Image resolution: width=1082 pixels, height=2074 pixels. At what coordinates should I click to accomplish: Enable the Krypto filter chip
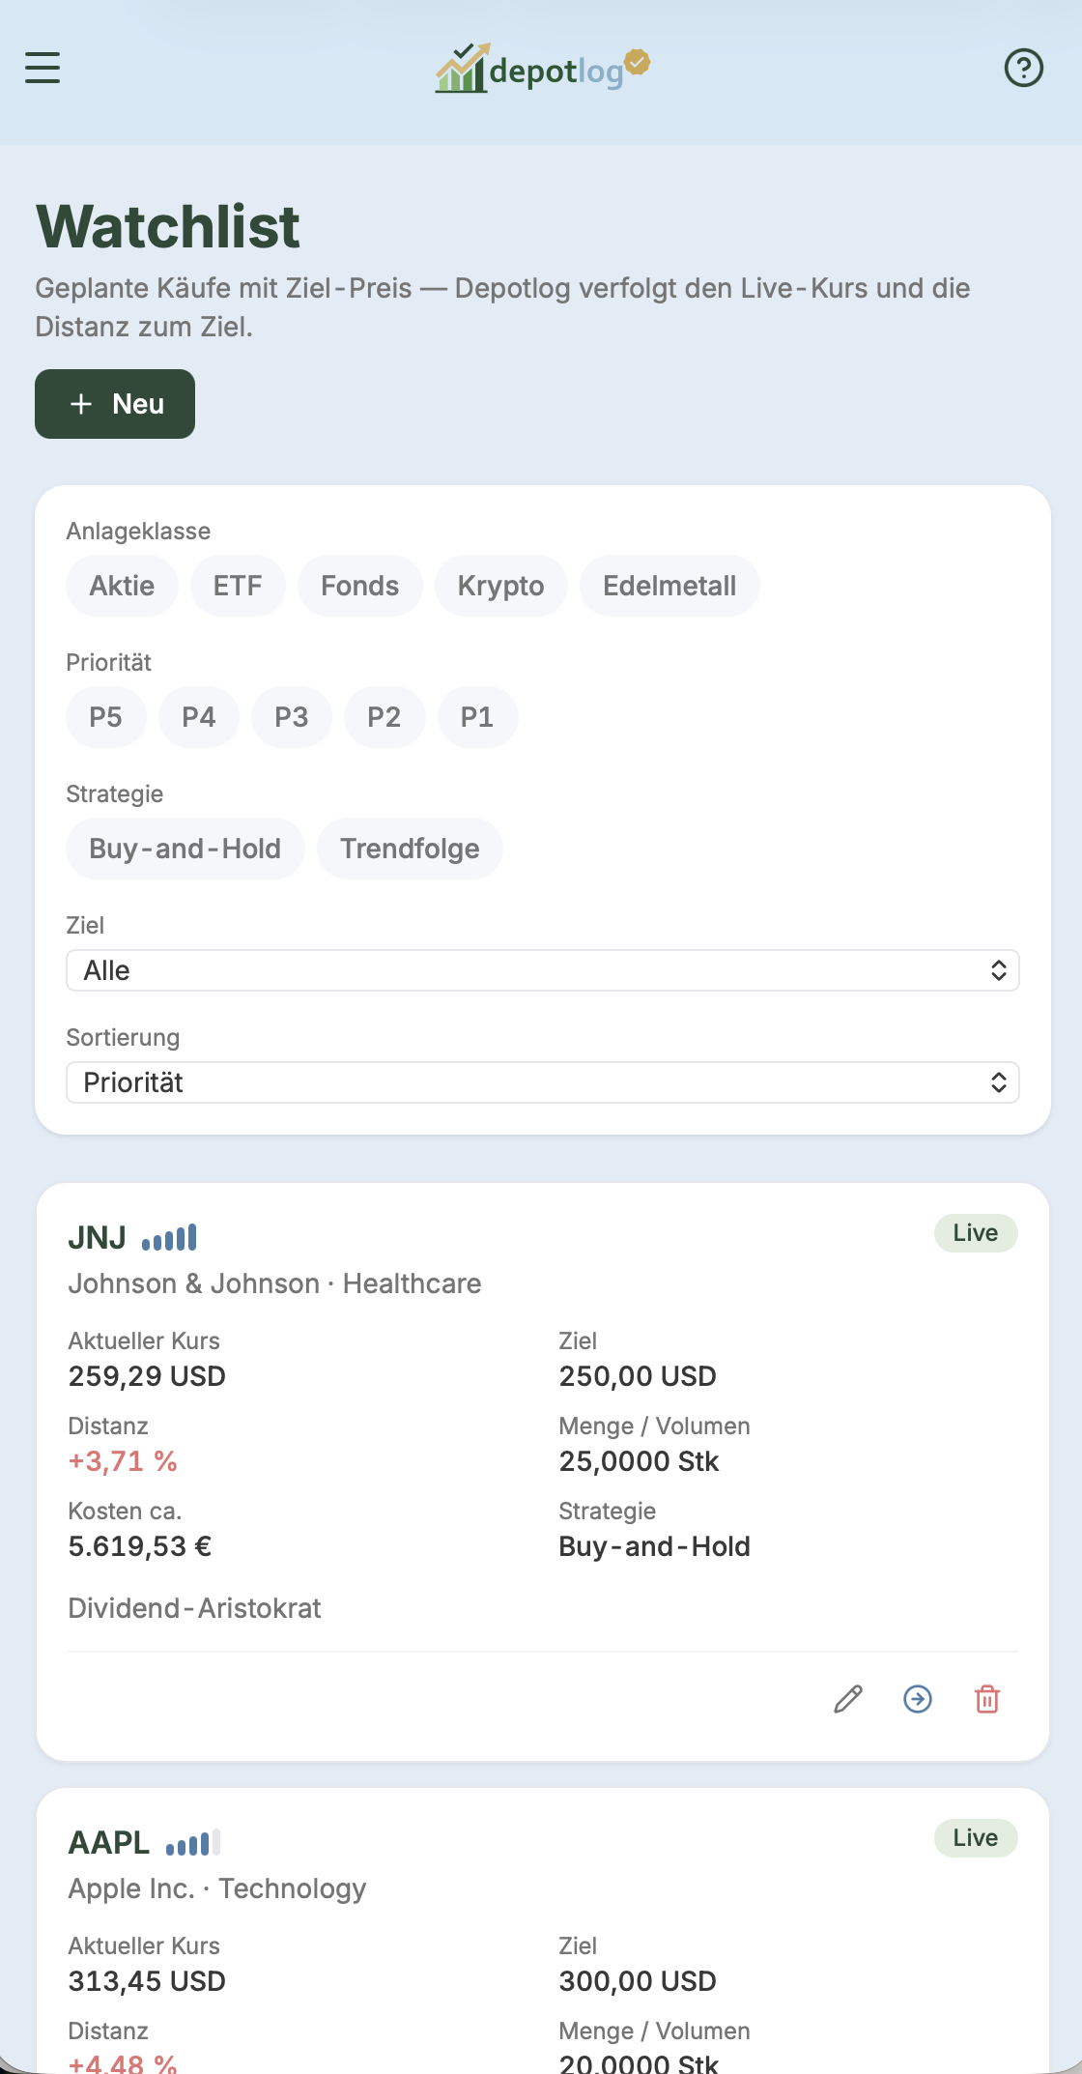500,586
